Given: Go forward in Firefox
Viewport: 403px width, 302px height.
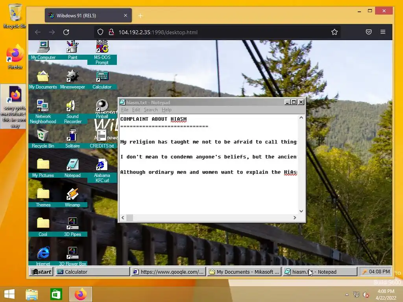Looking at the screenshot, I should tap(52, 32).
